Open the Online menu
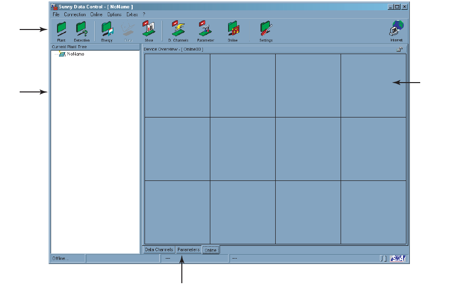The width and height of the screenshot is (460, 293). (x=96, y=14)
